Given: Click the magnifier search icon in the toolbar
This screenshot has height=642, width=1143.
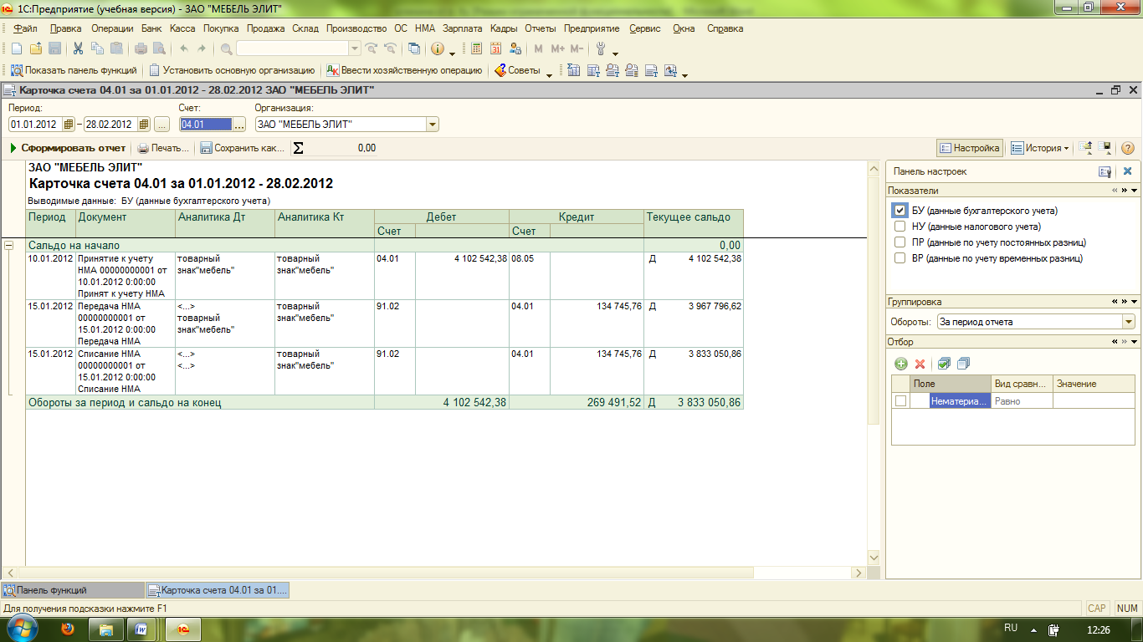Looking at the screenshot, I should [x=226, y=48].
